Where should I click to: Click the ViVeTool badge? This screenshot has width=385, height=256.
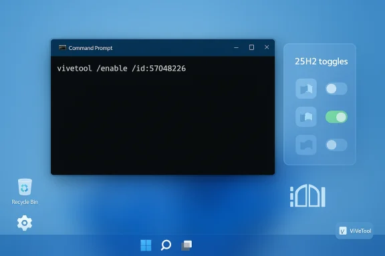(x=354, y=231)
